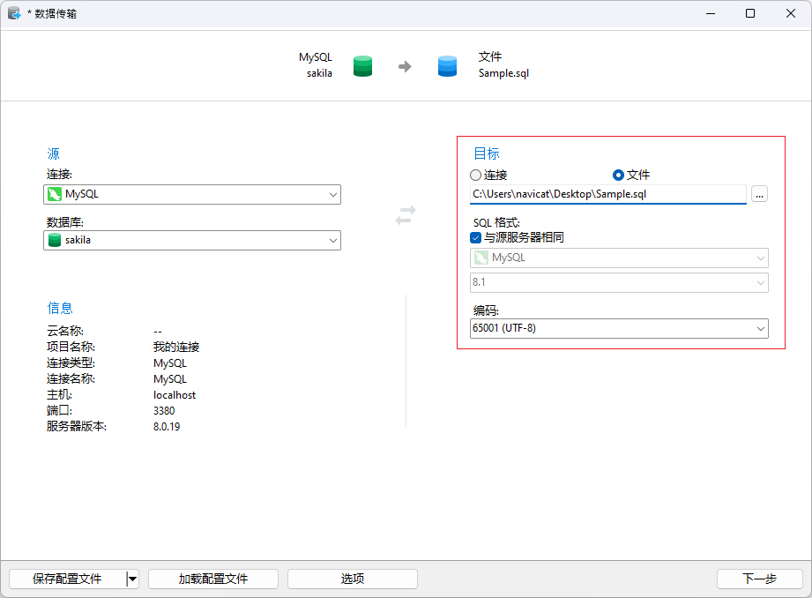
Task: Click the sakila label in header
Action: [319, 73]
